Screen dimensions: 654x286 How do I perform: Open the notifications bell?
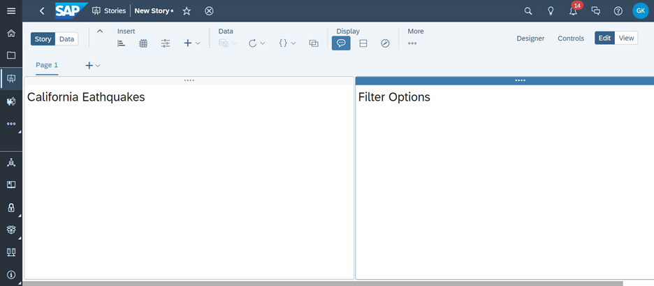(x=573, y=11)
